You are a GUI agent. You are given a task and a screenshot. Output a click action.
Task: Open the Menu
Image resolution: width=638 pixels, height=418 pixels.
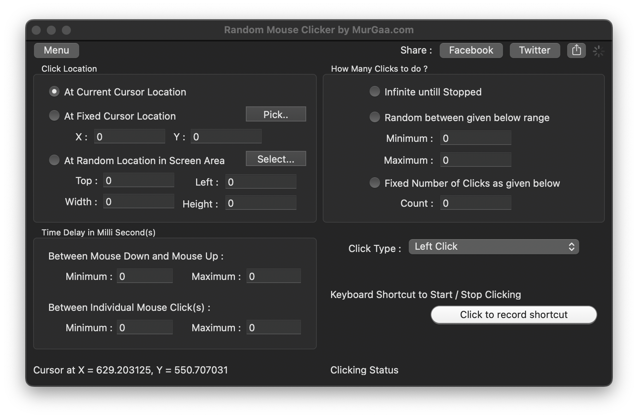click(x=56, y=50)
